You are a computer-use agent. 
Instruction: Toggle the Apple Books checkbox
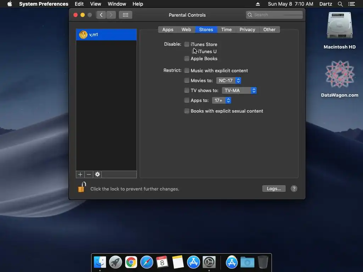coord(186,58)
